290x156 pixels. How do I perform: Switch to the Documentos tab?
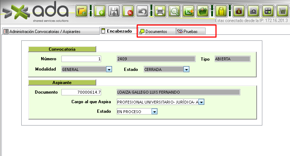coord(156,32)
